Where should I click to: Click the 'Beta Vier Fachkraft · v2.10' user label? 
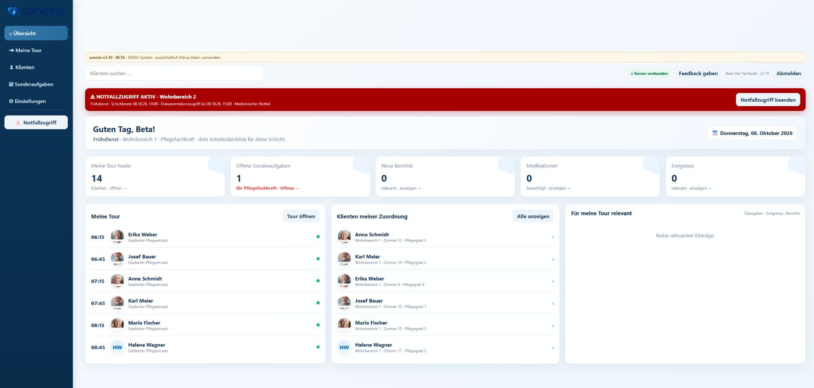[x=747, y=74]
